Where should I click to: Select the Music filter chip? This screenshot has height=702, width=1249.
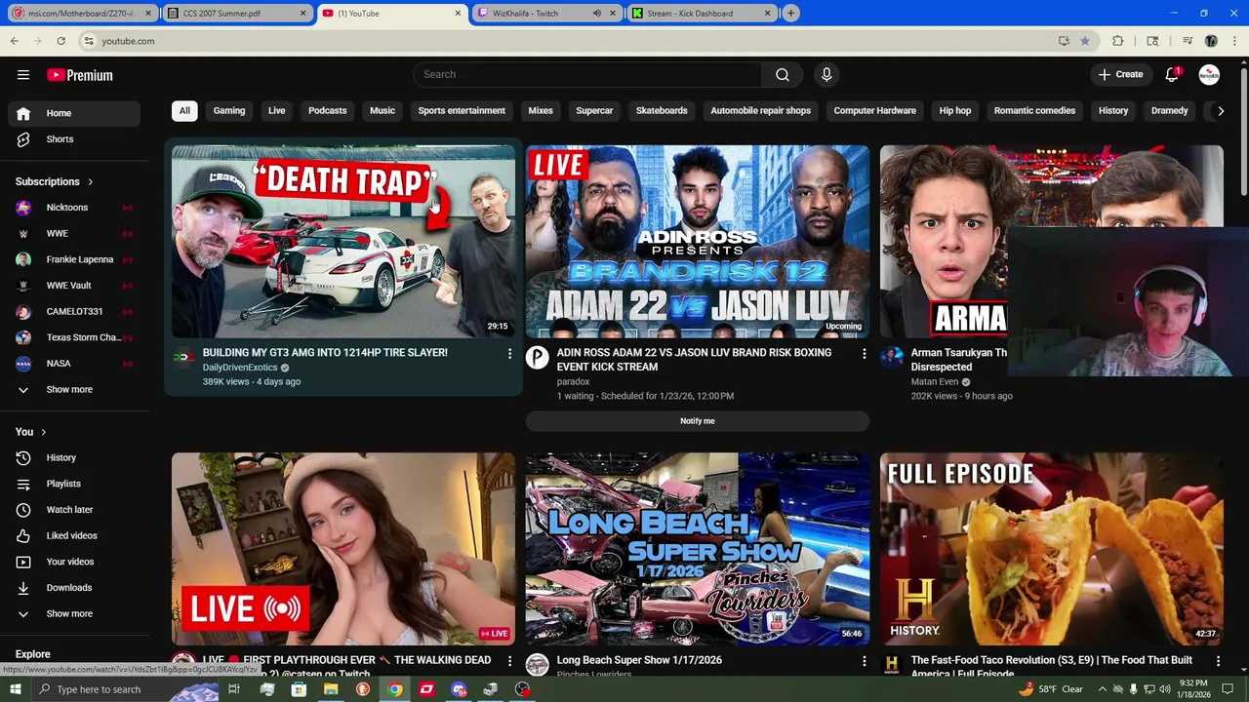pos(383,111)
